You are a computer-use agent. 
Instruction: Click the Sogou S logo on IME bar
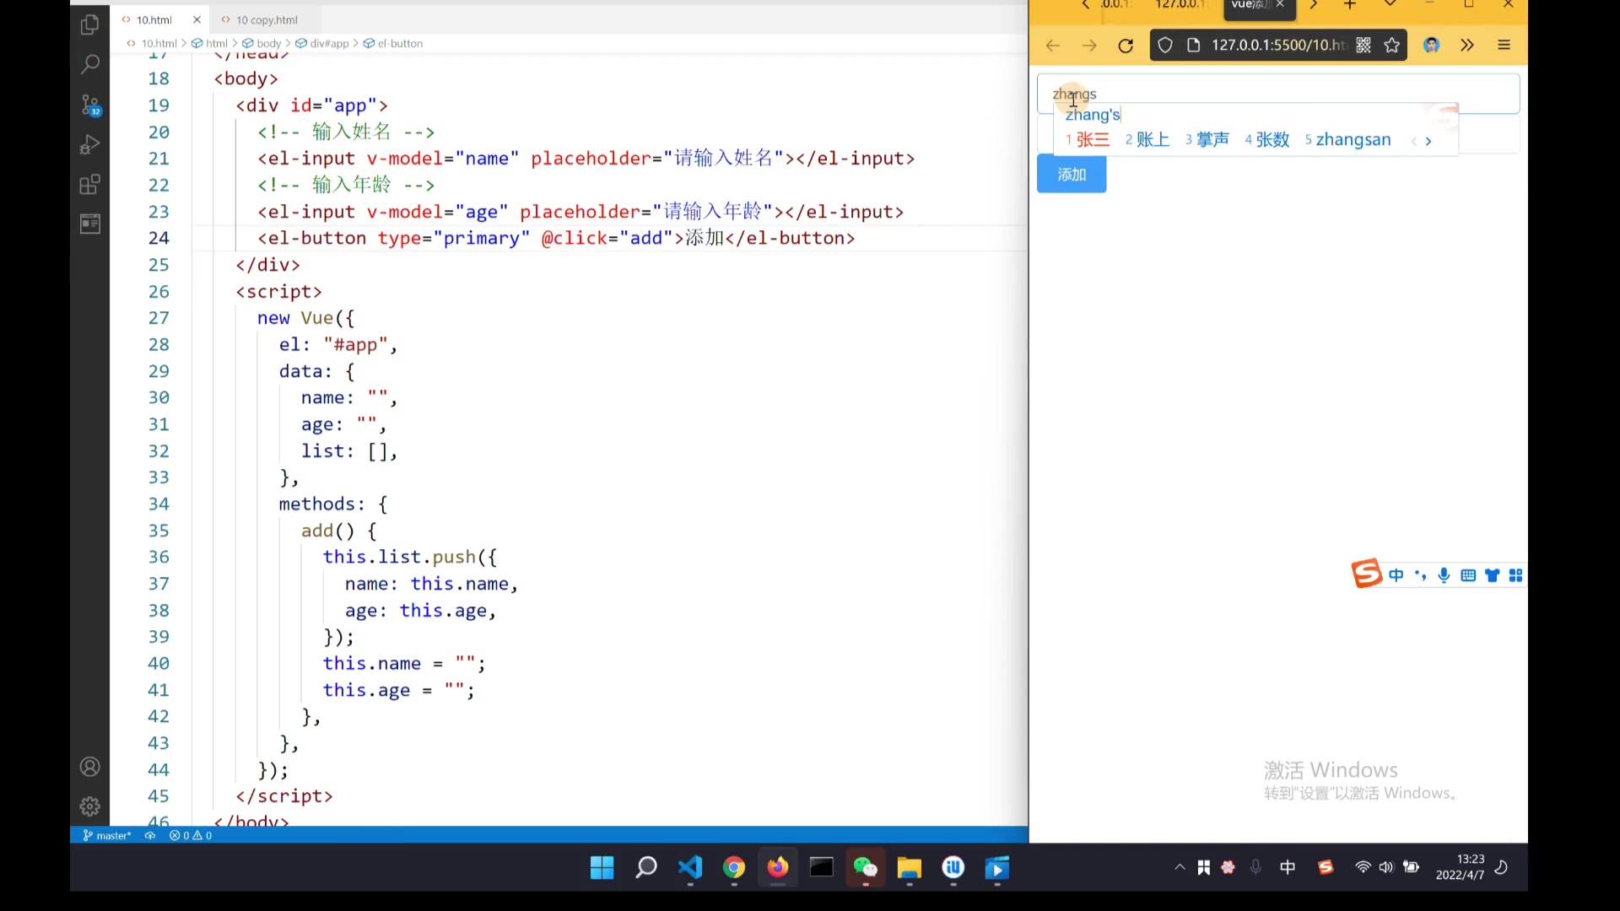point(1367,574)
